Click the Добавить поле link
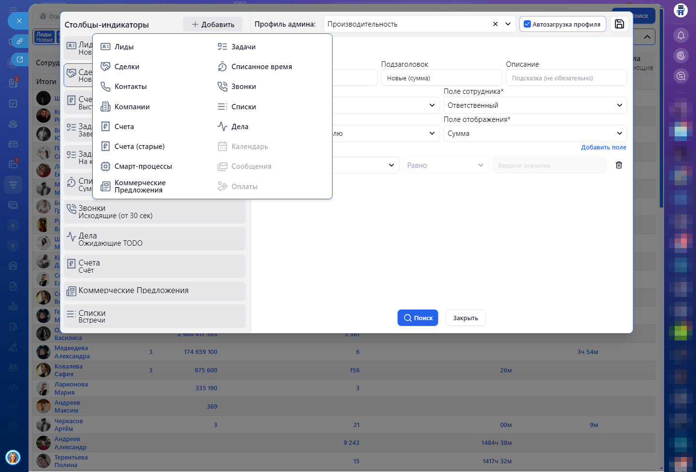The height and width of the screenshot is (472, 696). [603, 147]
